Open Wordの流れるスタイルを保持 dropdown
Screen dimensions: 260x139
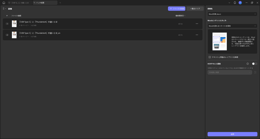tap(232, 26)
